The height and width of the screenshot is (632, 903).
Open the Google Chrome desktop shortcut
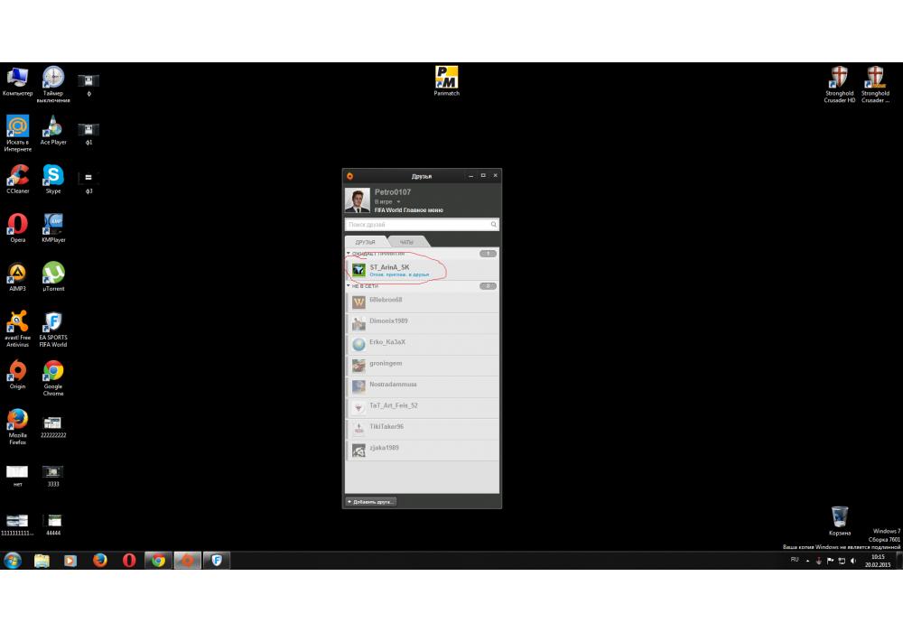tap(53, 378)
